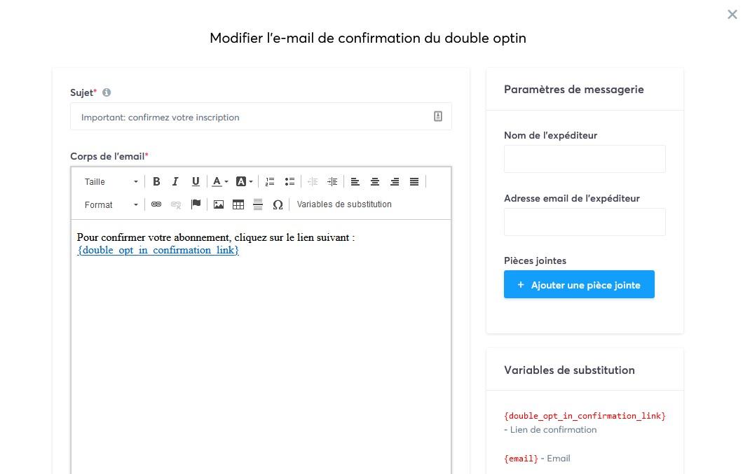This screenshot has width=750, height=474.
Task: Justify the email body text
Action: click(x=414, y=181)
